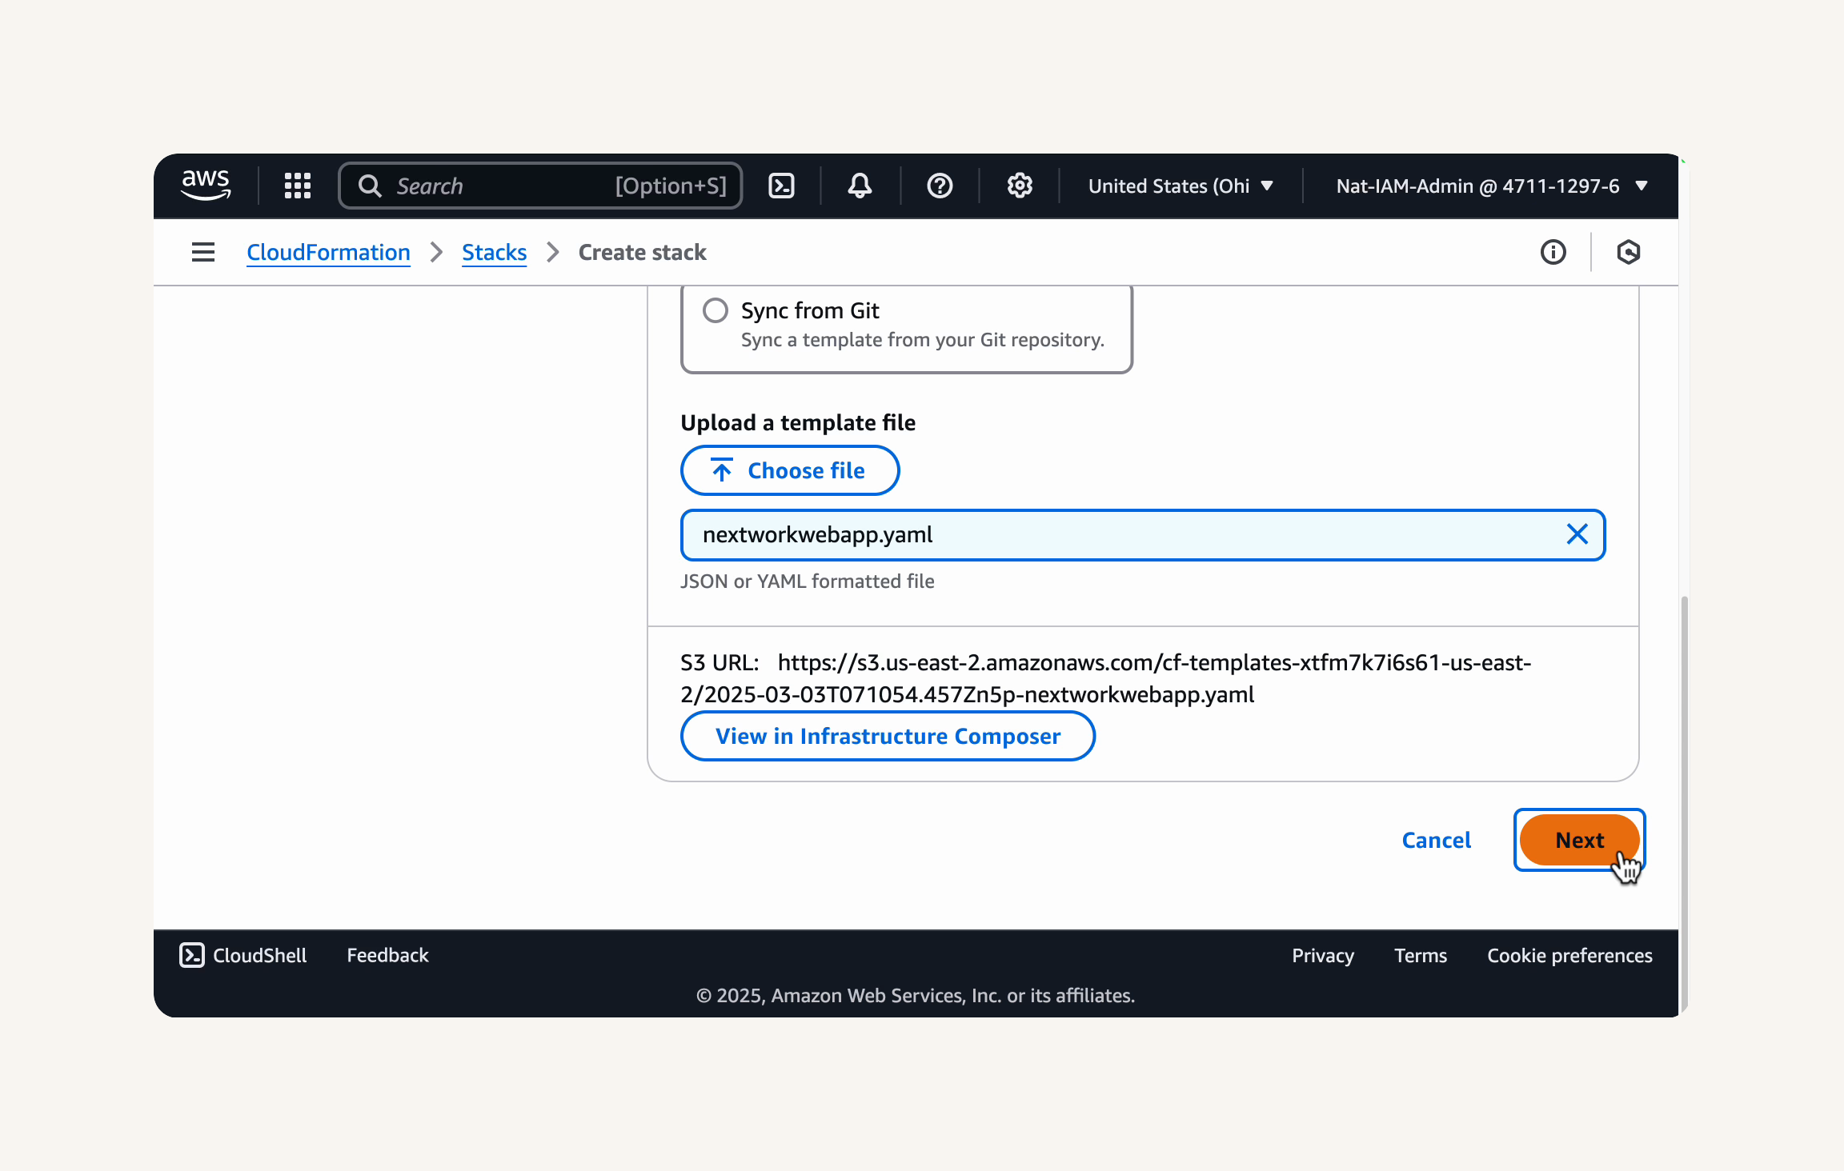Click the Choose file upload button
The height and width of the screenshot is (1171, 1844).
pyautogui.click(x=790, y=470)
